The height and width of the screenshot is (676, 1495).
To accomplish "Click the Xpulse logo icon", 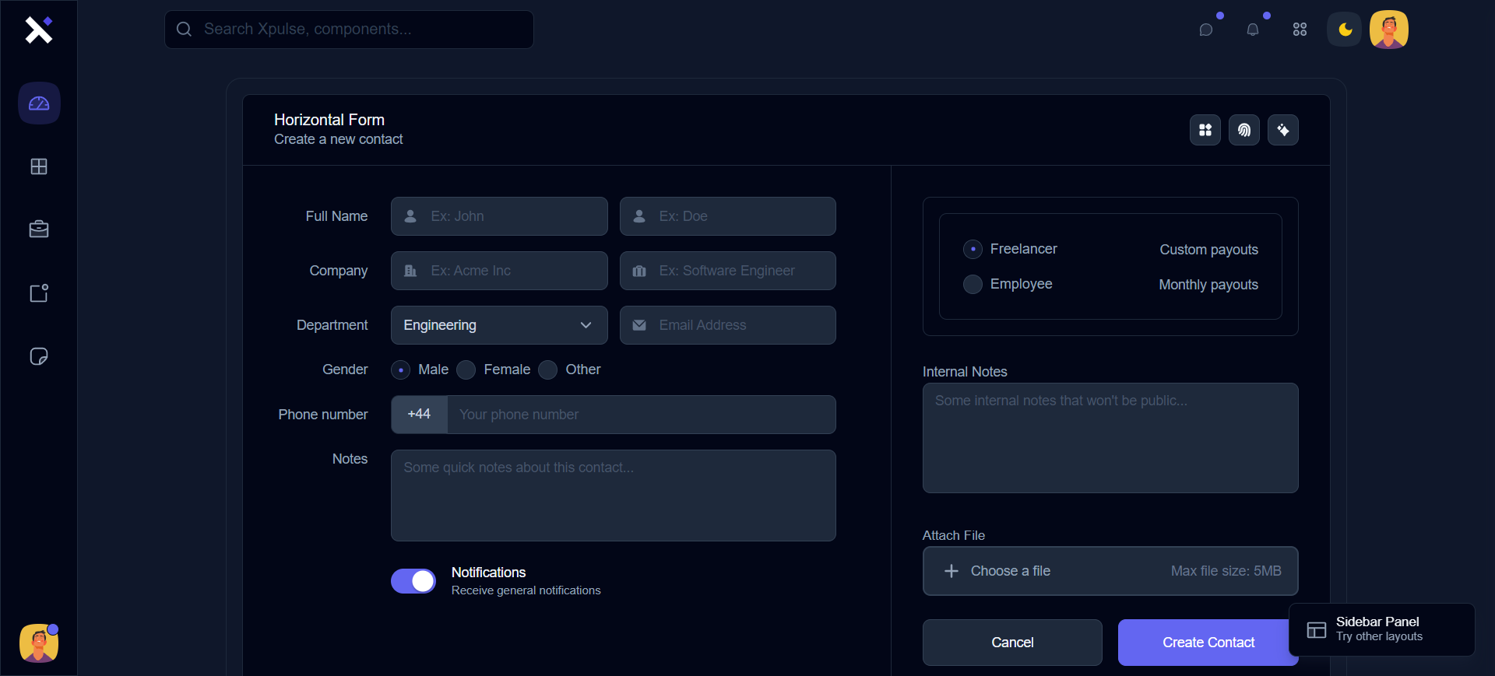I will tap(38, 30).
